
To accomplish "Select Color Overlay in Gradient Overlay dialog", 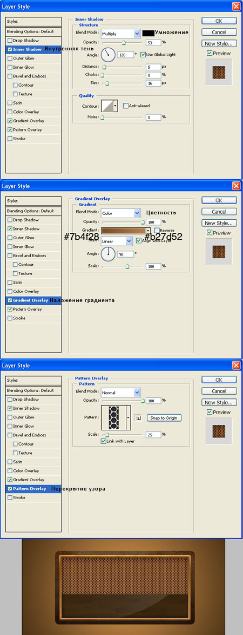I will point(33,292).
